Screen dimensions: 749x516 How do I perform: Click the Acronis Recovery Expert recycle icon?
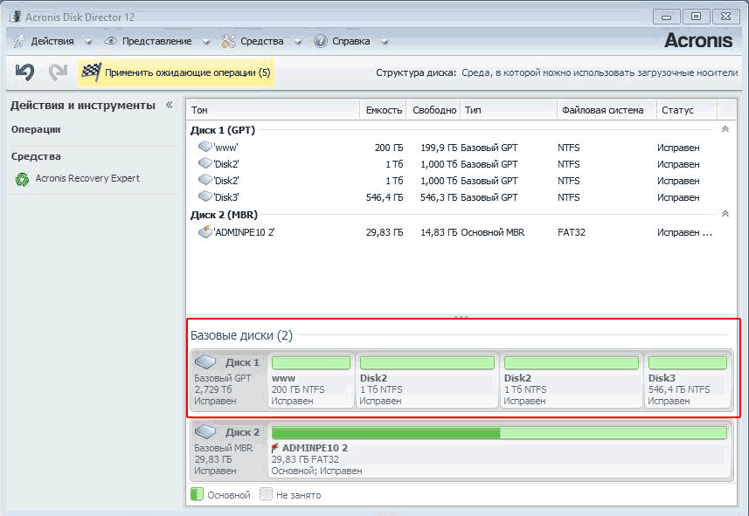[22, 180]
